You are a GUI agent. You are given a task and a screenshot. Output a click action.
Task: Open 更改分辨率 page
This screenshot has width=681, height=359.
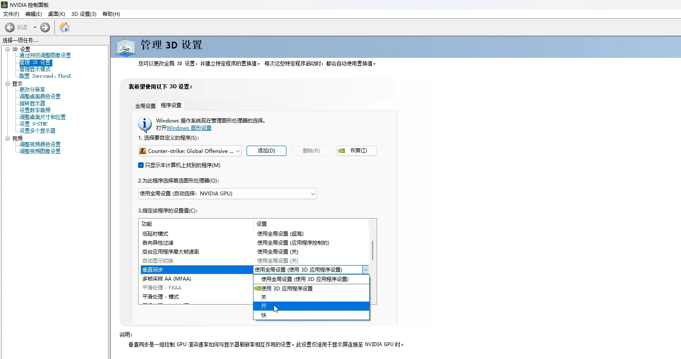[32, 90]
